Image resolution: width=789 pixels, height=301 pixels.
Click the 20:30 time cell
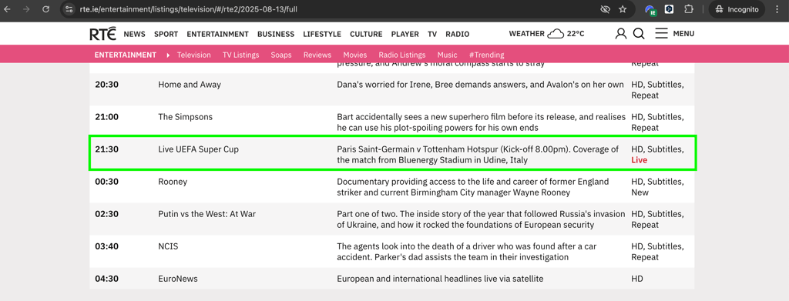[x=106, y=85]
